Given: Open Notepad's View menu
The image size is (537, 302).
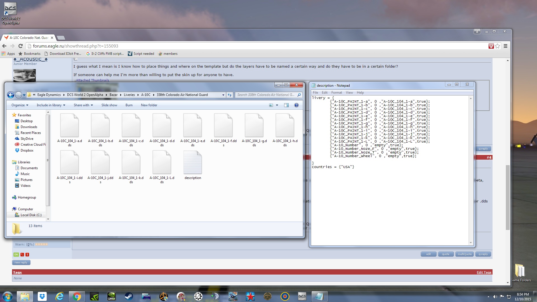Looking at the screenshot, I should [349, 93].
